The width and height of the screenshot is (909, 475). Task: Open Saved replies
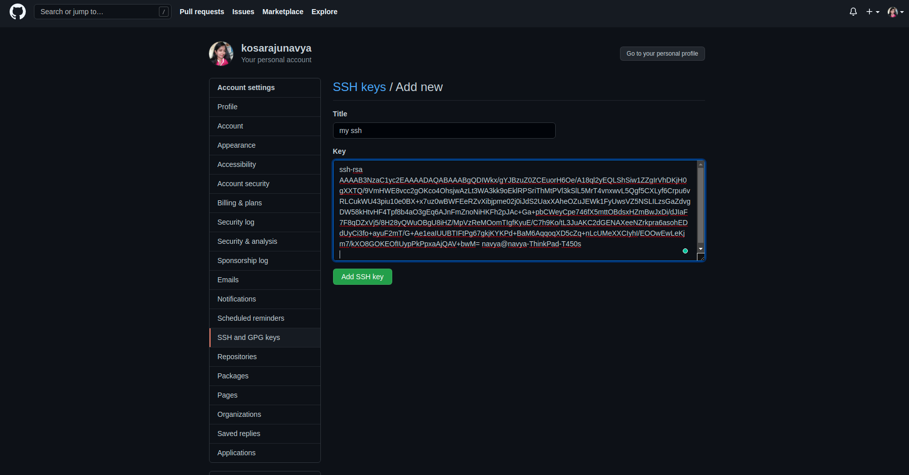pos(265,434)
